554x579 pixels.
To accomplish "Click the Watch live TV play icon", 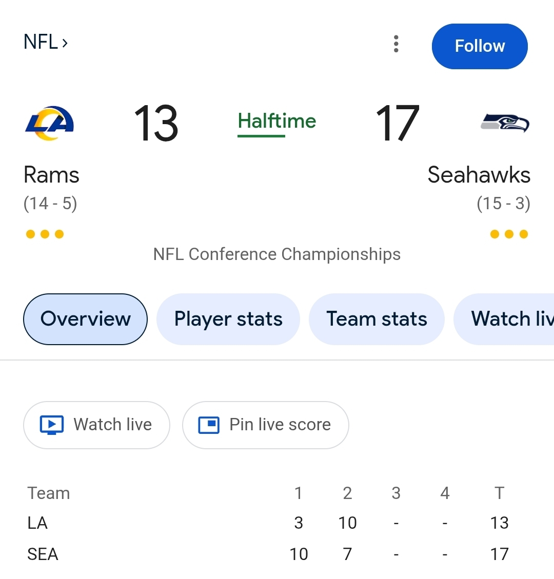I will tap(52, 425).
